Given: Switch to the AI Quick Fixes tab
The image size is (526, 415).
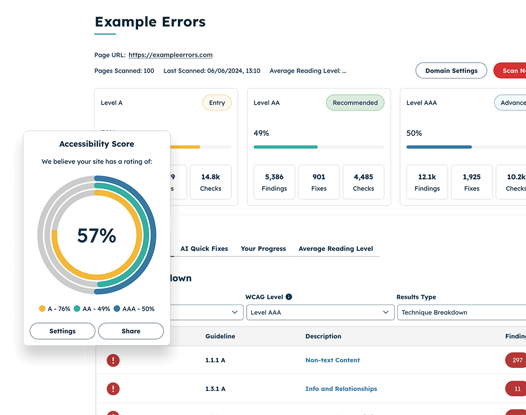Looking at the screenshot, I should (x=204, y=248).
